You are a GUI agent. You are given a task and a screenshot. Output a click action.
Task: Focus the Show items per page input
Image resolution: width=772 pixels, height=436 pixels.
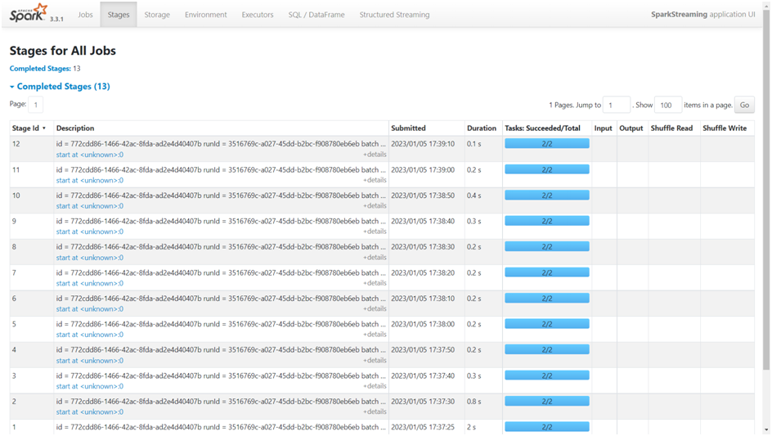point(668,105)
